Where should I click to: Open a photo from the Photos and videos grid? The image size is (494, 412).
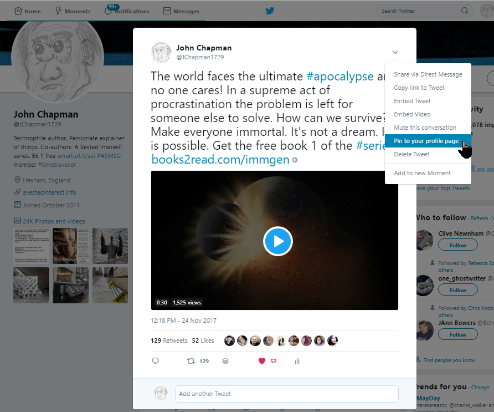32,246
